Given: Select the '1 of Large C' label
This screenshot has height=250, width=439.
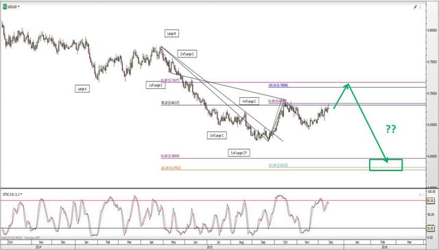Looking at the screenshot, I should (x=156, y=86).
